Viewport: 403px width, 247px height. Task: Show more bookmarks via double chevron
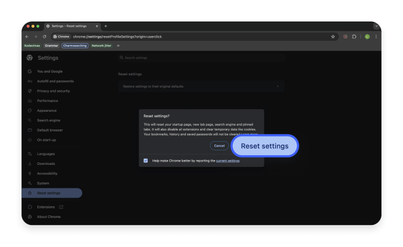point(118,46)
